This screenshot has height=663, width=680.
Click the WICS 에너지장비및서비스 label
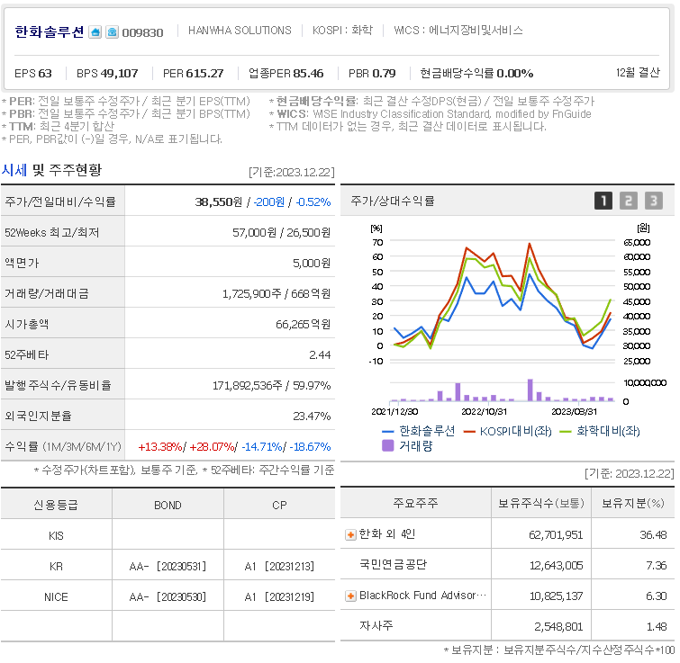[x=458, y=31]
